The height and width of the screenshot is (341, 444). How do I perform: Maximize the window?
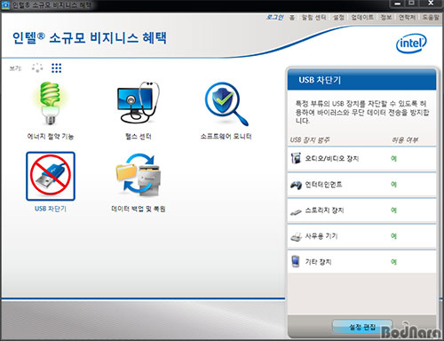(x=412, y=4)
